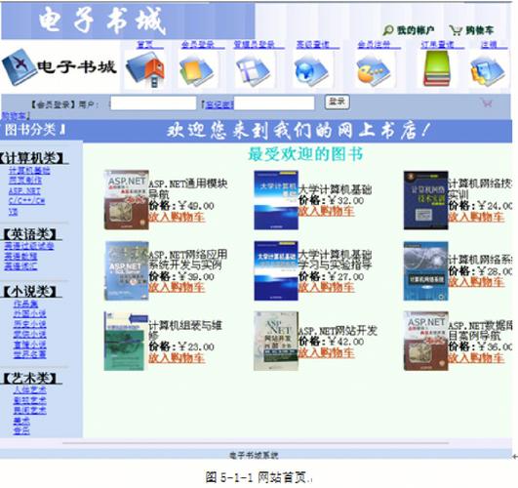Click 放入购物车 for ASP.NET网站开发
Image resolution: width=518 pixels, height=488 pixels.
[327, 352]
